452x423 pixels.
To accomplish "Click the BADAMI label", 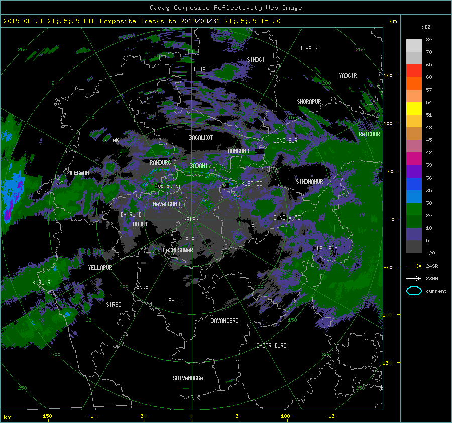I will point(199,166).
